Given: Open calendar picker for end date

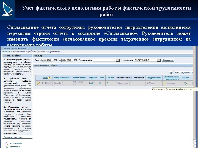Looking at the screenshot, I should click(x=75, y=60).
